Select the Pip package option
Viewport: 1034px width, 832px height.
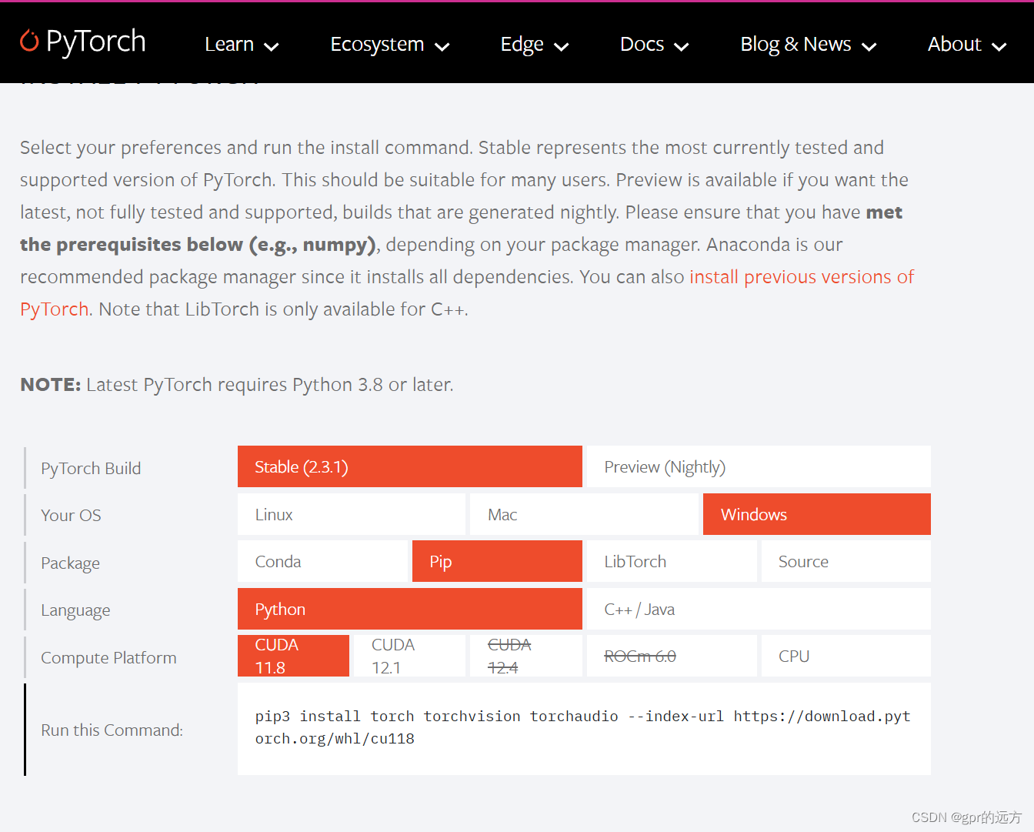coord(497,561)
